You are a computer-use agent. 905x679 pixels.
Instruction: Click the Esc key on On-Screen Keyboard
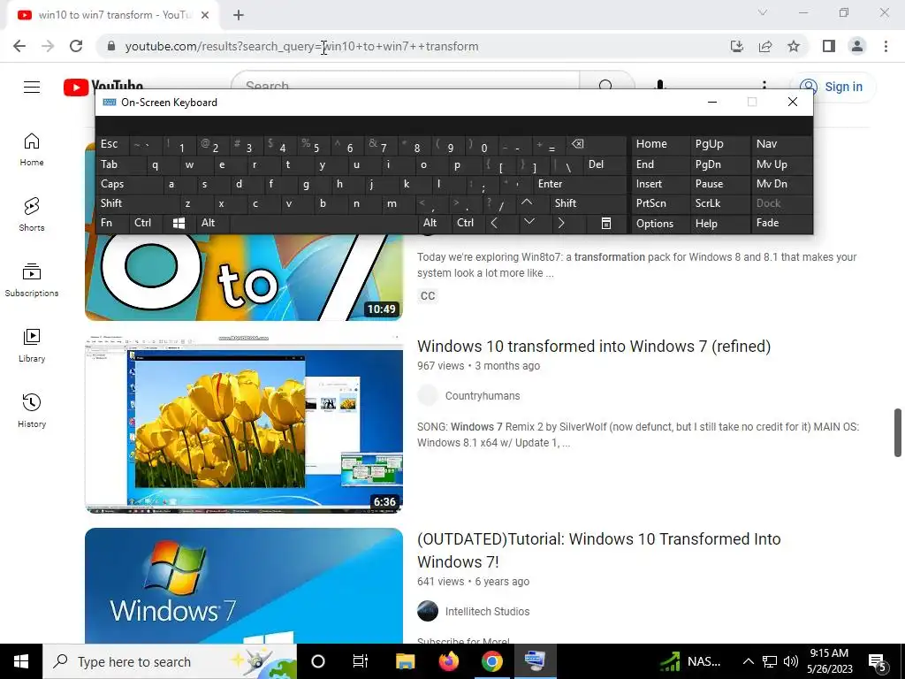[112, 144]
